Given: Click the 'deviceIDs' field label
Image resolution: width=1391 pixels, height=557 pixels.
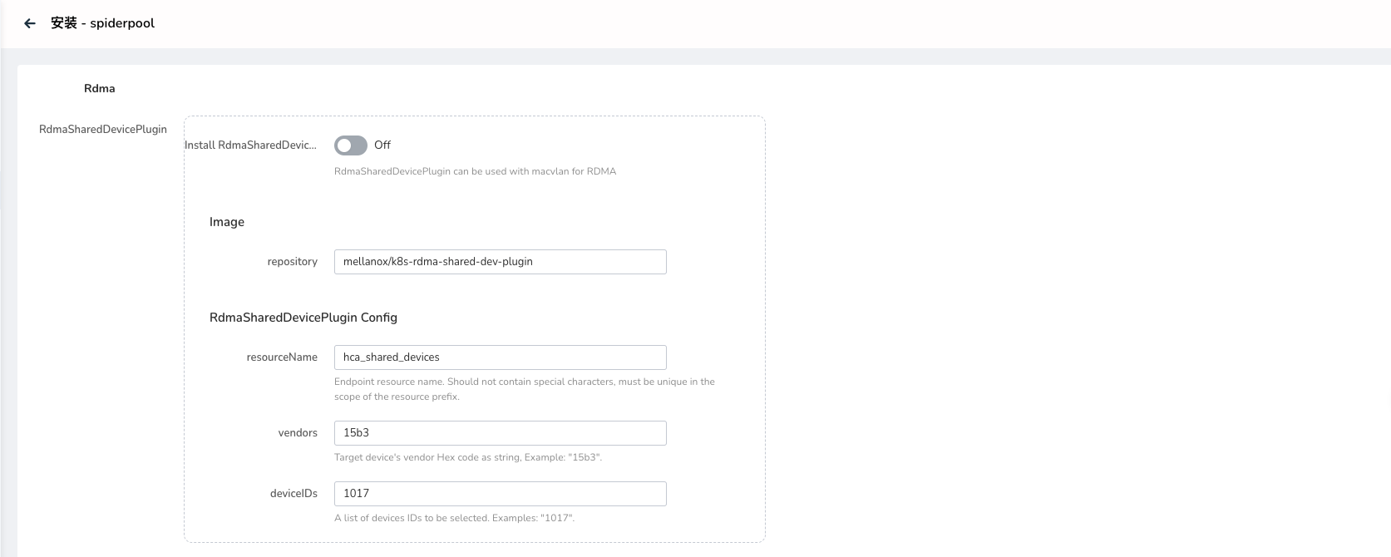Looking at the screenshot, I should (293, 494).
